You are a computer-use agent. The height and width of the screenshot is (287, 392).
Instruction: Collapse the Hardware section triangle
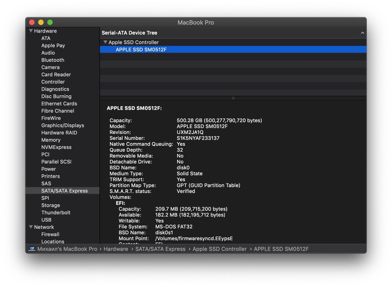31,31
